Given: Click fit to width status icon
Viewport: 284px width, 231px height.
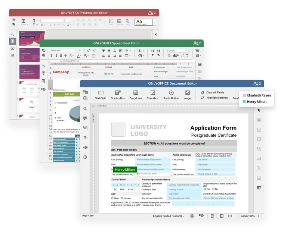Looking at the screenshot, I should 230,216.
